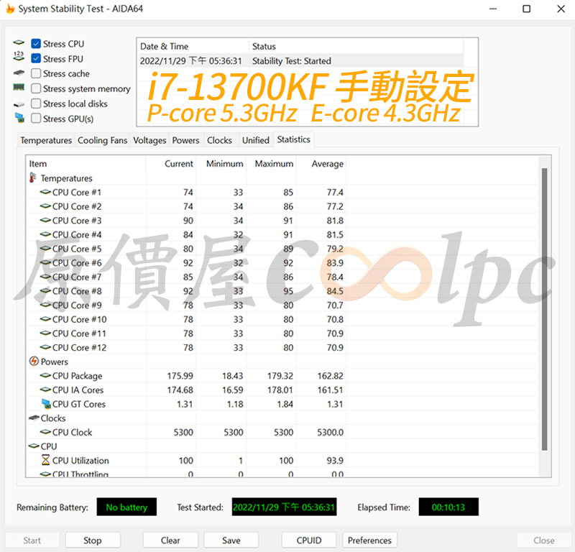Click the chip icon next to CPU group

(x=34, y=446)
